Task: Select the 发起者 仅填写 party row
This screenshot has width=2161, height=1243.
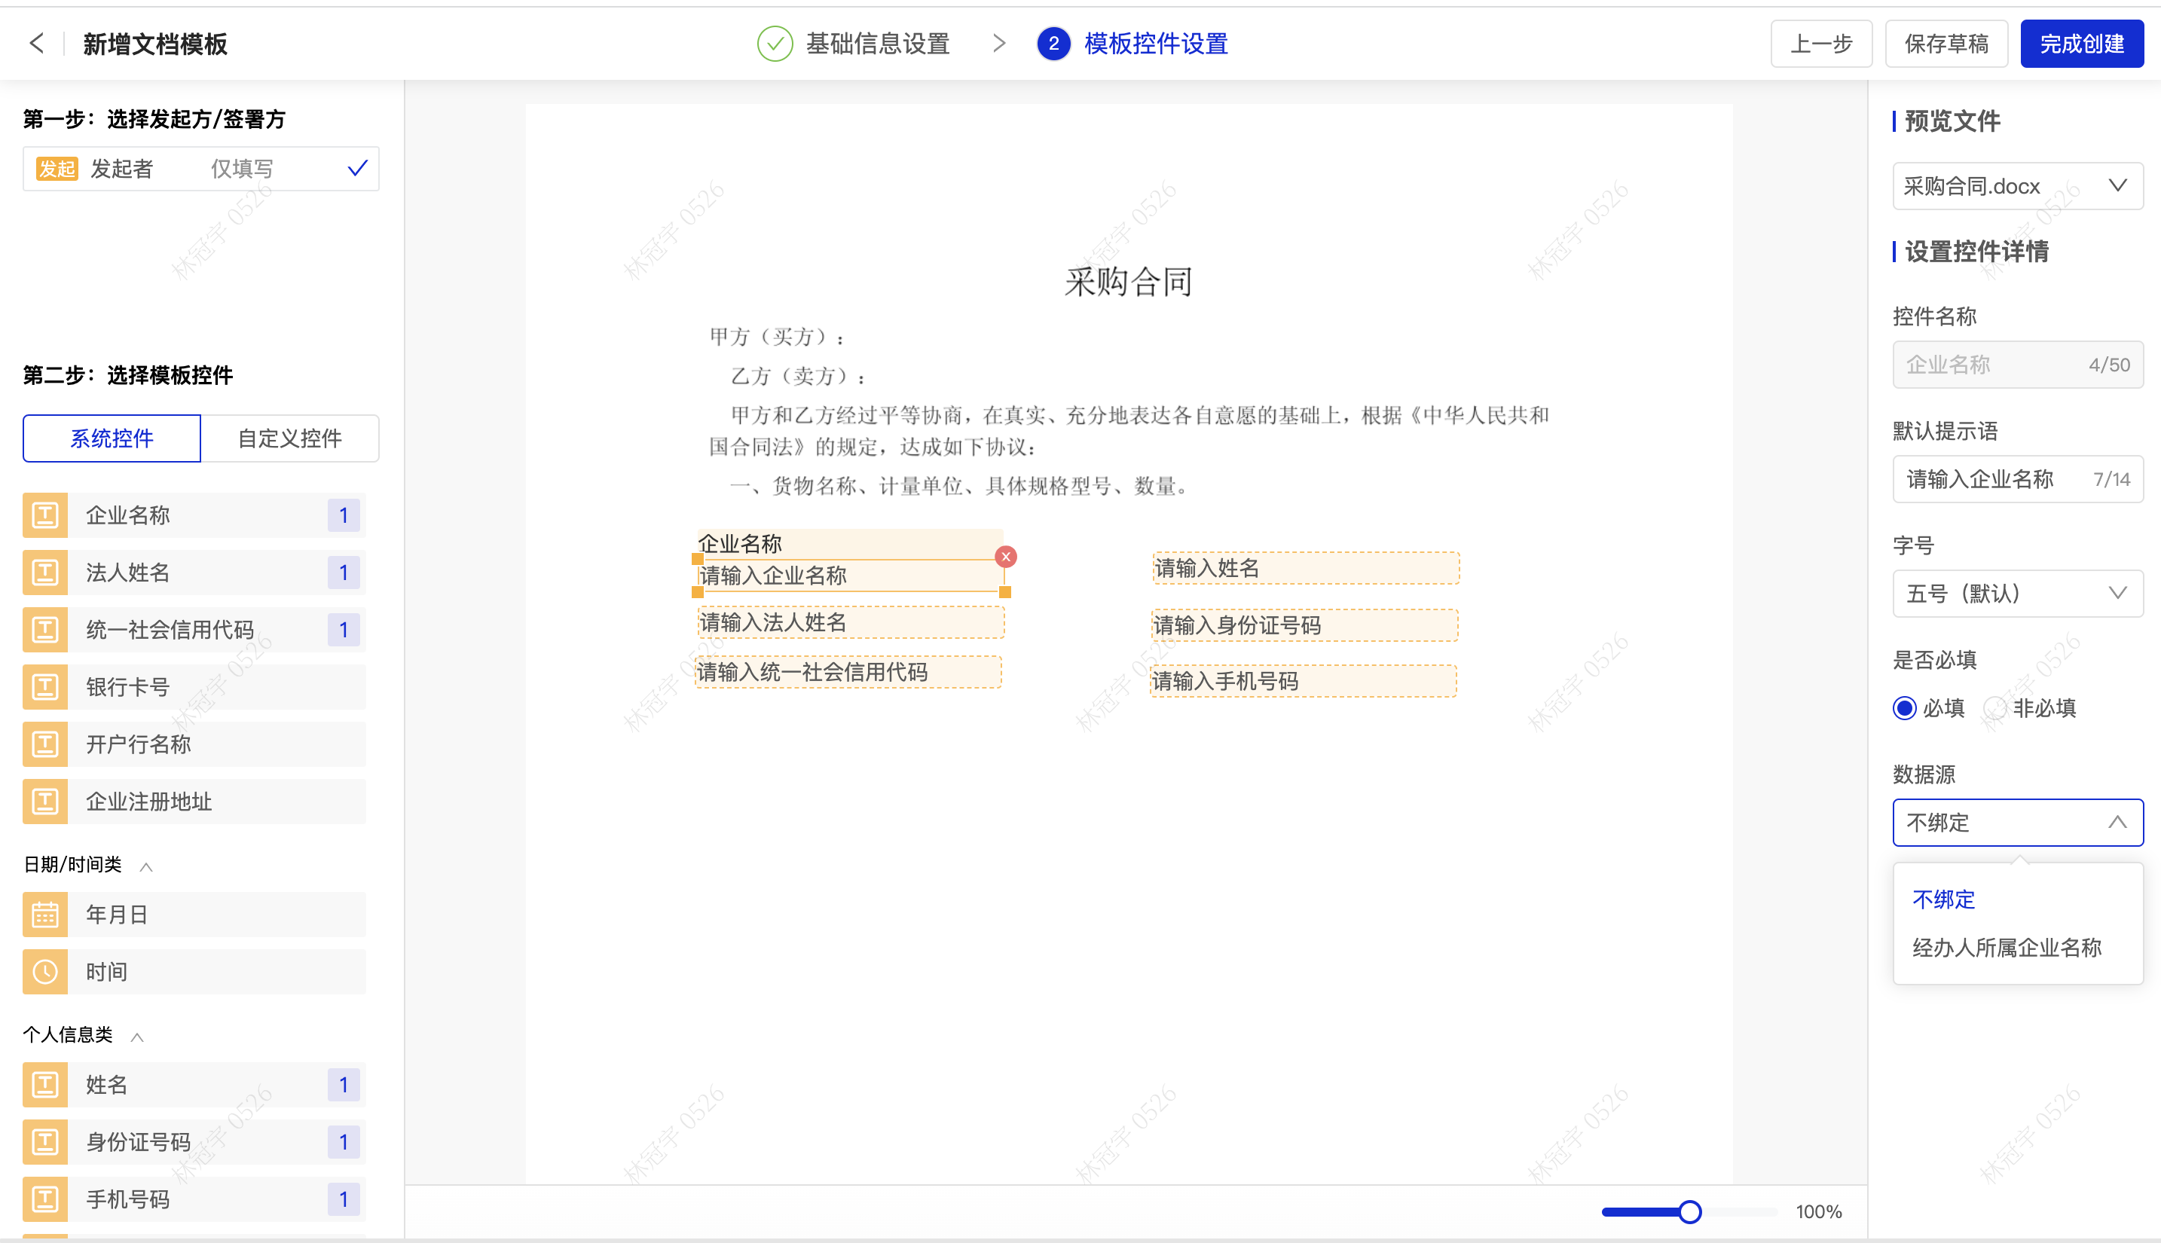Action: (x=200, y=169)
